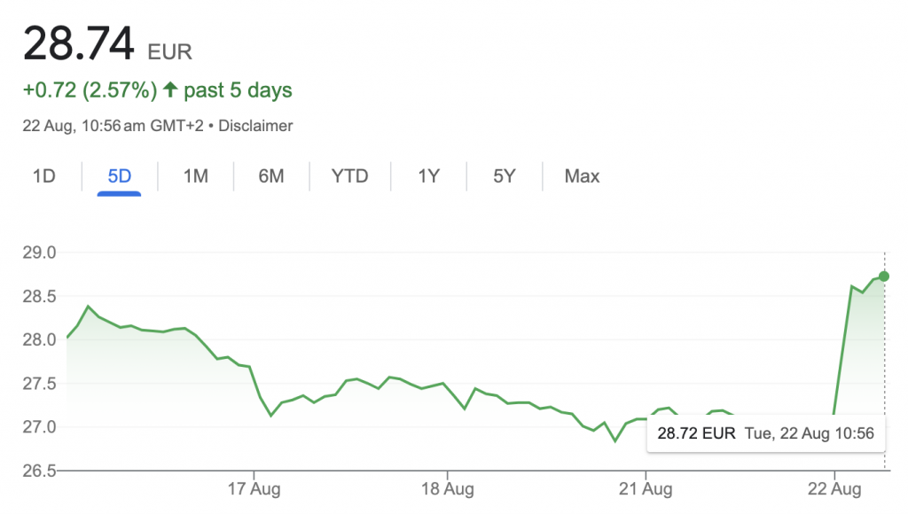The image size is (908, 514).
Task: Click the 29.0 y-axis label
Action: pyautogui.click(x=37, y=253)
